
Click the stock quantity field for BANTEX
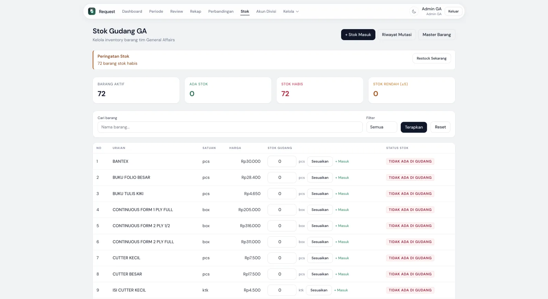[282, 162]
